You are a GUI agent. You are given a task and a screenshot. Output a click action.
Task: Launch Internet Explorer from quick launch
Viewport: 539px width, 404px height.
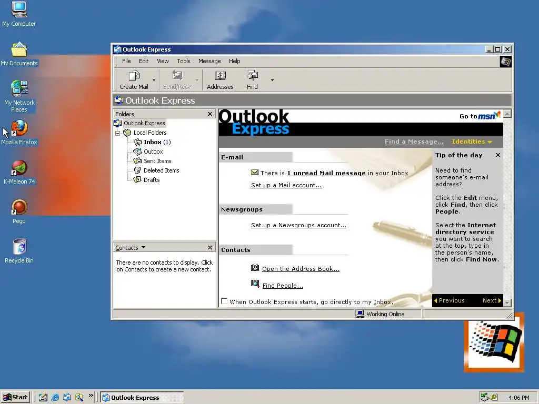point(55,398)
